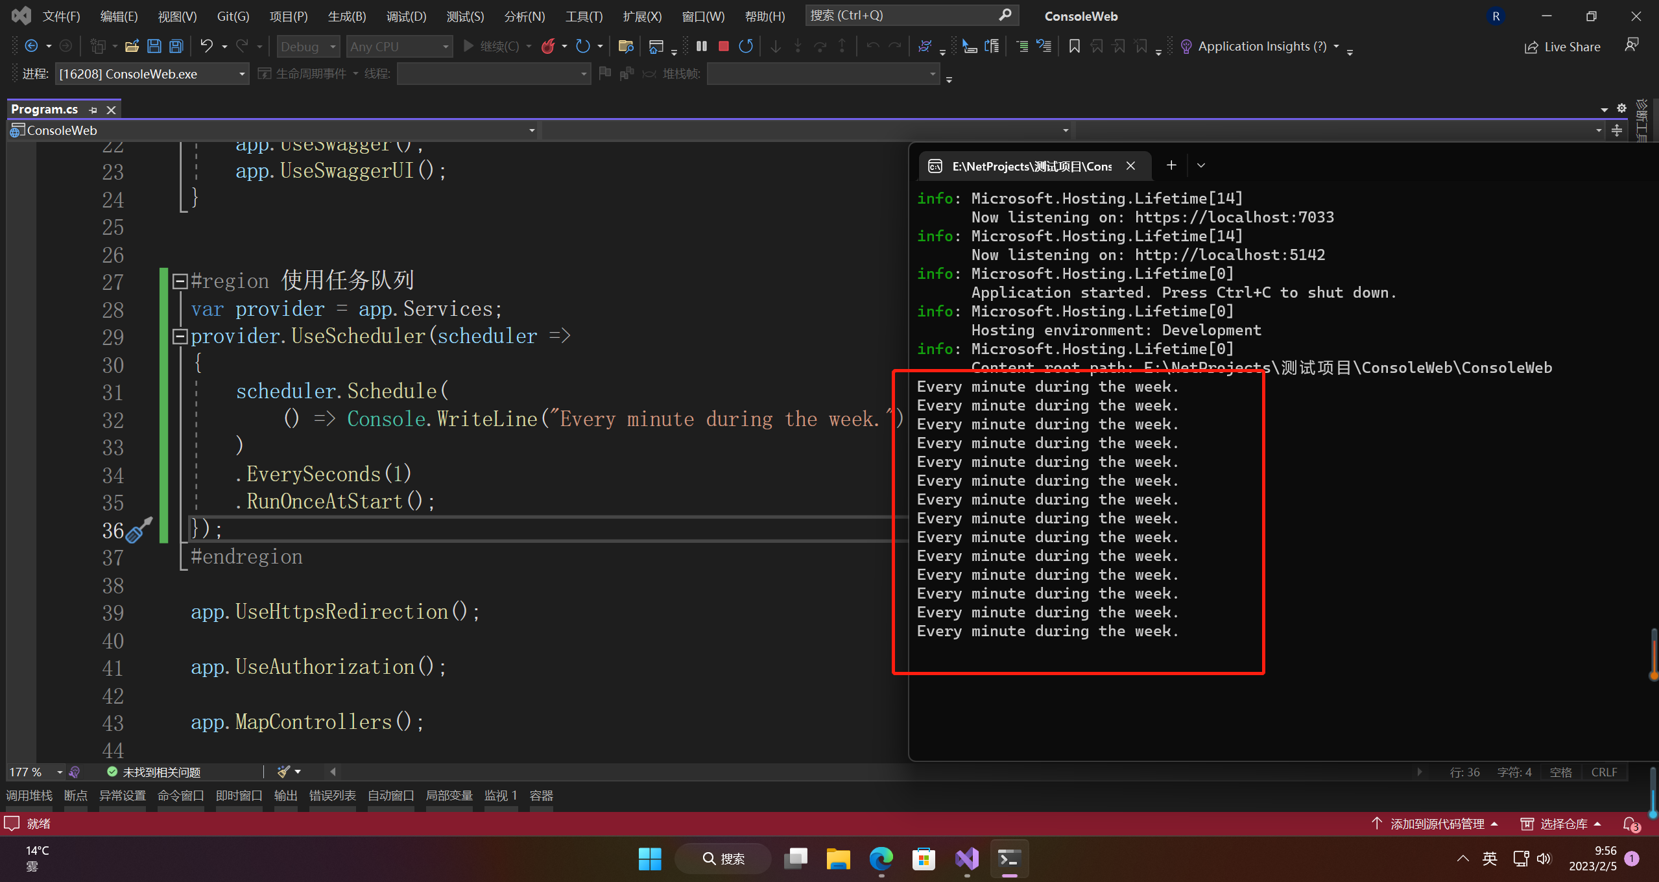Pause debugging with Break All icon
This screenshot has height=882, width=1659.
coord(702,46)
